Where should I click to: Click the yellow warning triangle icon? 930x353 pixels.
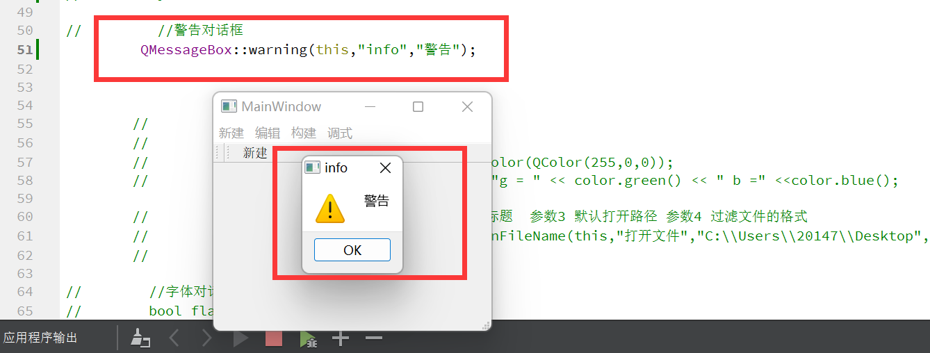[329, 208]
